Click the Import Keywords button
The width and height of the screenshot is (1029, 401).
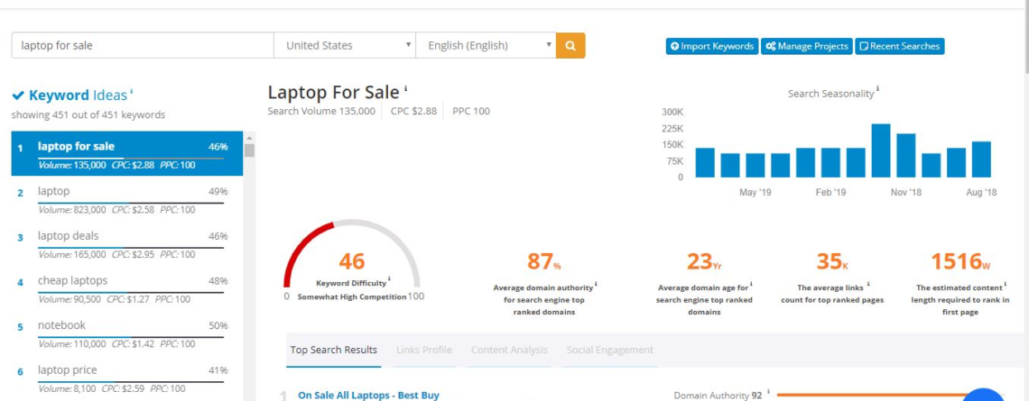[x=711, y=46]
